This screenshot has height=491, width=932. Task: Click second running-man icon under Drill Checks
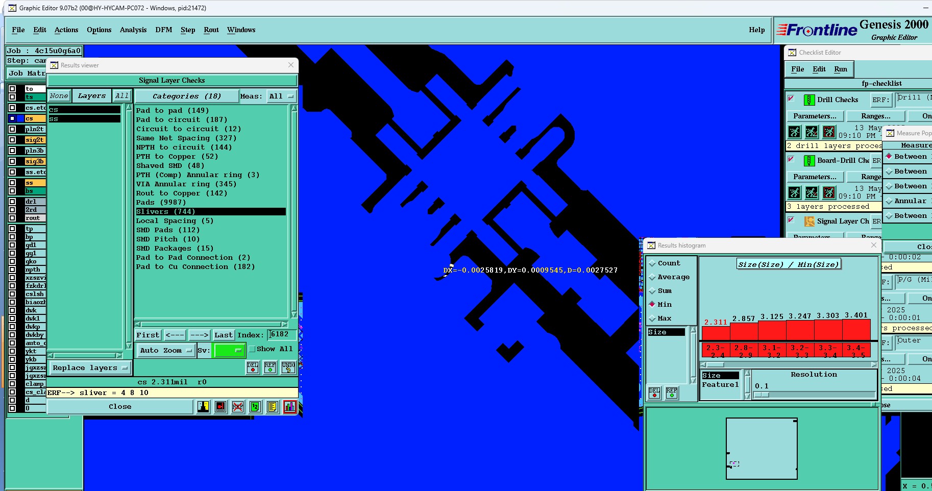click(812, 132)
